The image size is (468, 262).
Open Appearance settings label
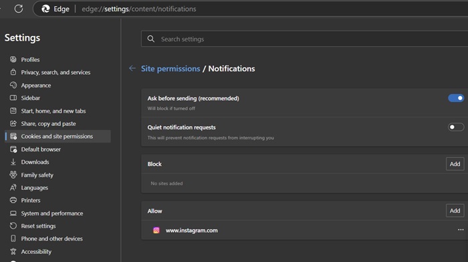point(36,85)
